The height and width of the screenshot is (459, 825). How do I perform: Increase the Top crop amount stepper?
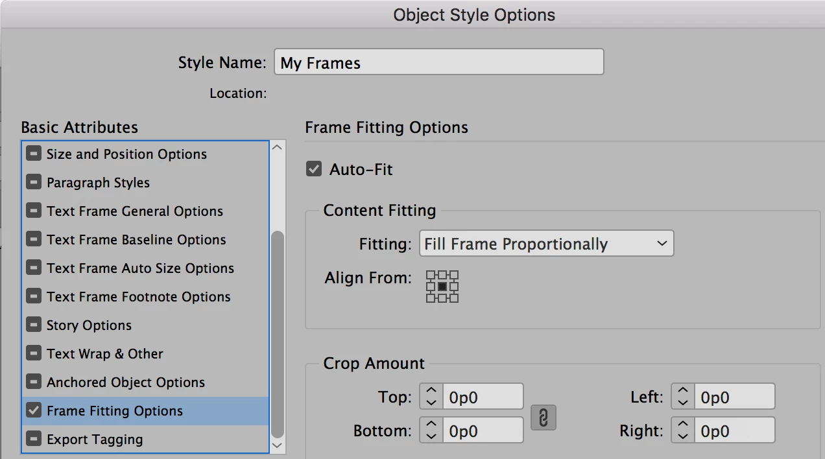[x=431, y=392]
